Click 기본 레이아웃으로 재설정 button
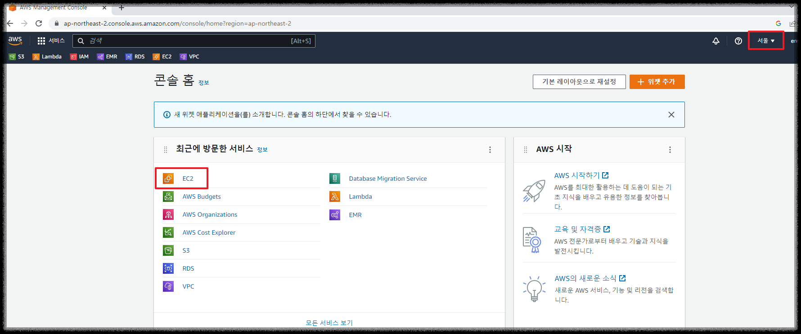Viewport: 801px width, 334px height. (579, 82)
